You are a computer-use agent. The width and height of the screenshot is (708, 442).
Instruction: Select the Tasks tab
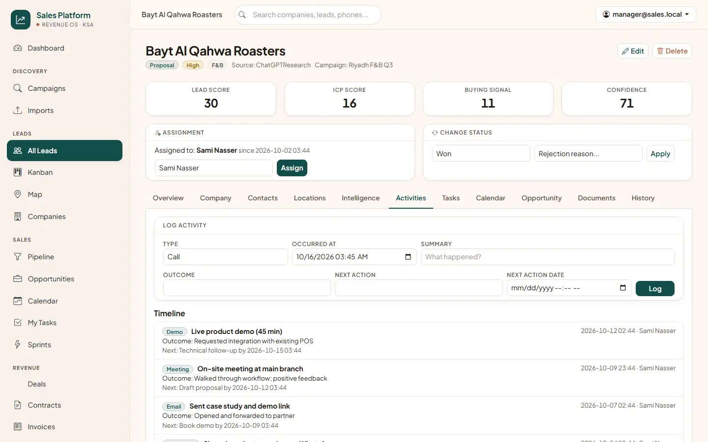point(451,198)
